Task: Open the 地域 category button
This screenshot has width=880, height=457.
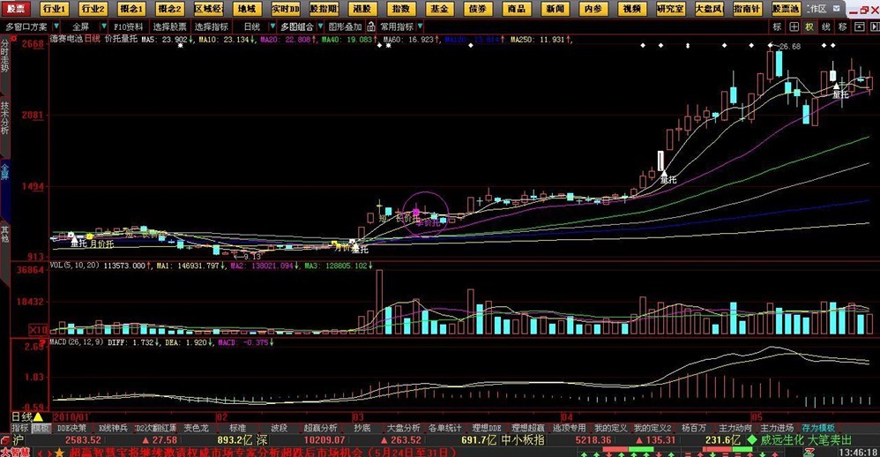Action: point(247,9)
